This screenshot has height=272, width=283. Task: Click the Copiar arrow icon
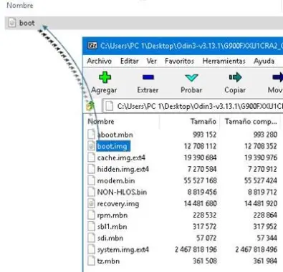tap(235, 77)
